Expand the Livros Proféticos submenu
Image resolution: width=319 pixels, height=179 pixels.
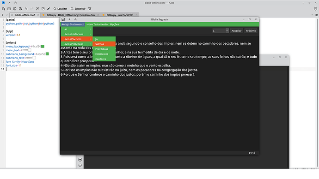point(77,44)
